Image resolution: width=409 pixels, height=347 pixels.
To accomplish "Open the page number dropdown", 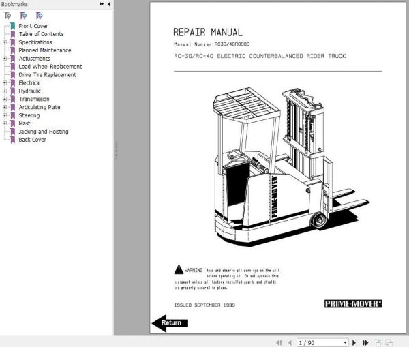I will [x=345, y=342].
